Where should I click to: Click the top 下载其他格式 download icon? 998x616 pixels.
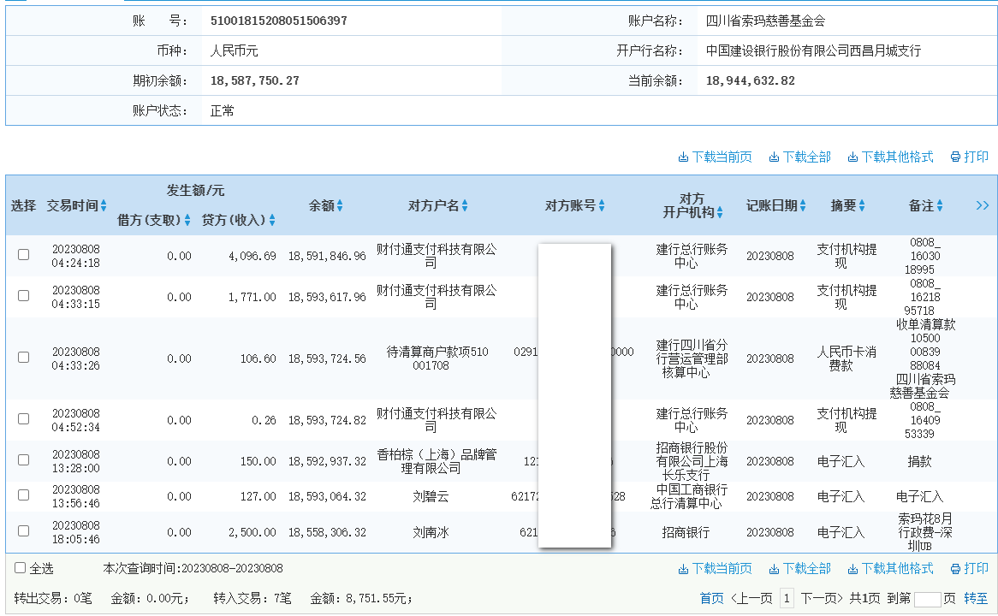[x=852, y=157]
